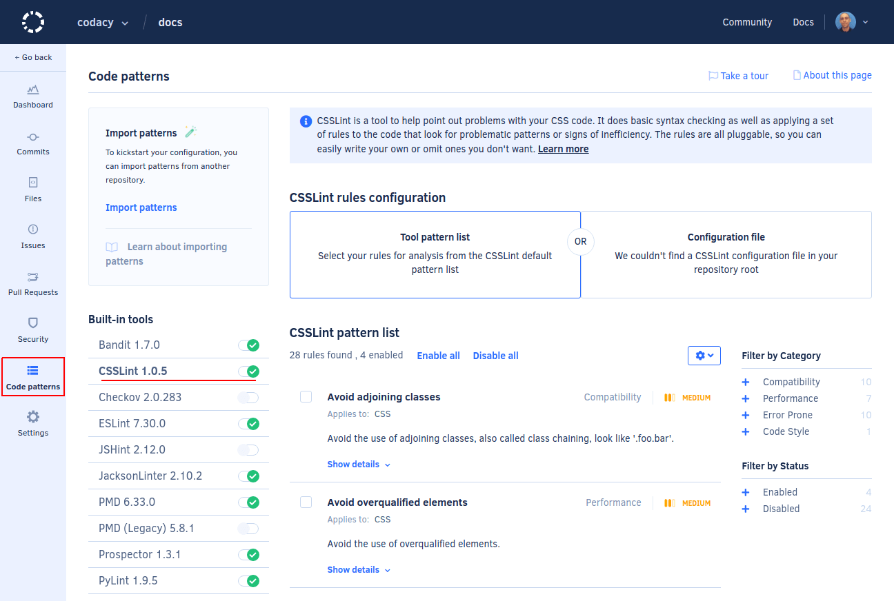The image size is (894, 601).
Task: Check the Avoid overqualified elements checkbox
Action: click(x=306, y=502)
